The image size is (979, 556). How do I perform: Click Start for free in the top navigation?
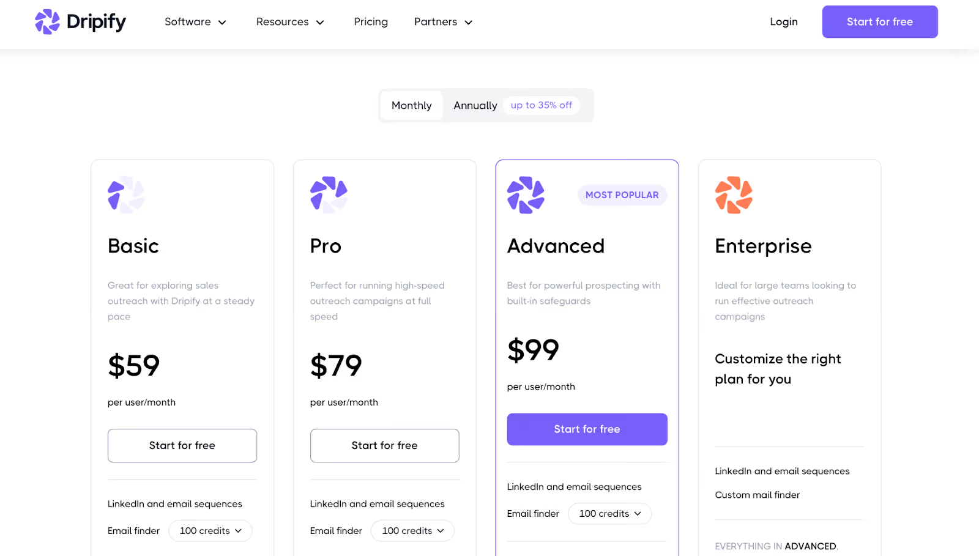pos(879,21)
